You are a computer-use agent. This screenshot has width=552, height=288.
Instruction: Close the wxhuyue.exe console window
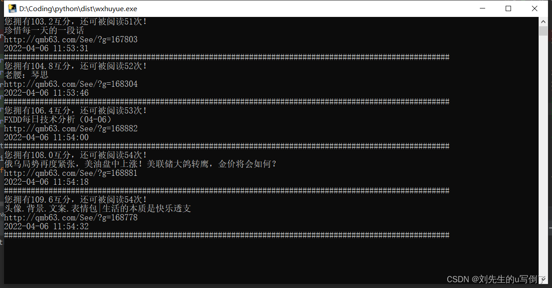pyautogui.click(x=535, y=8)
